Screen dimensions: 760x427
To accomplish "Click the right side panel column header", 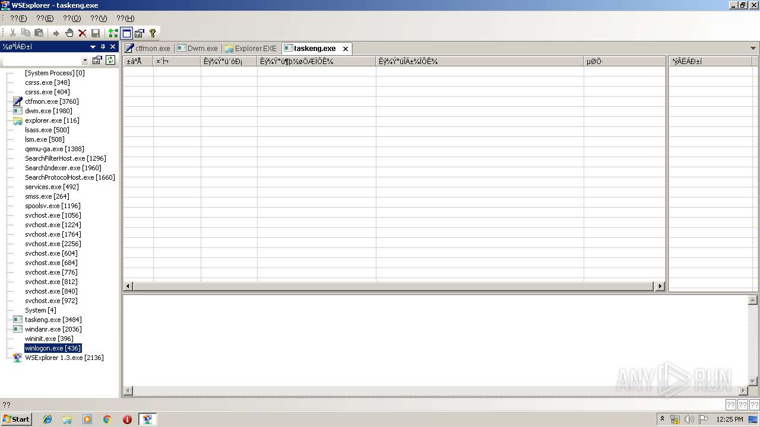I will 711,61.
